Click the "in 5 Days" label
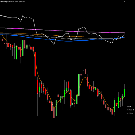Viewport: 135px width, 135px height. tap(130, 113)
